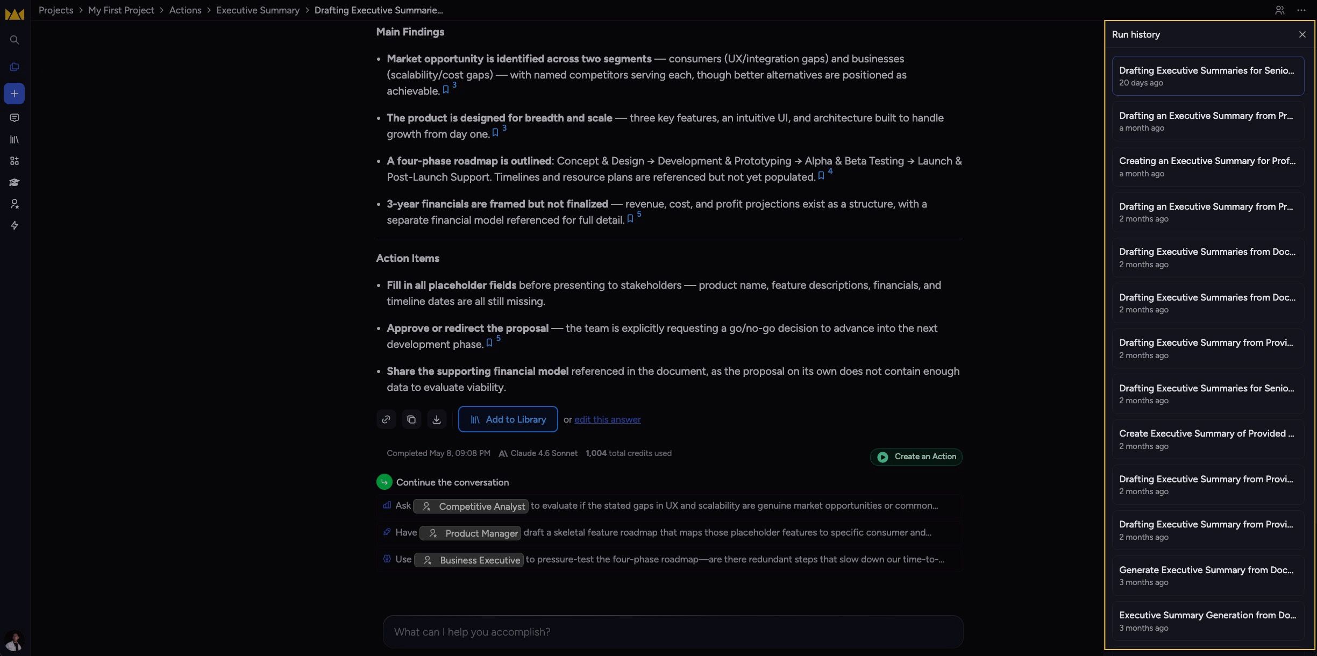Open the chat messages sidebar icon

pyautogui.click(x=15, y=118)
